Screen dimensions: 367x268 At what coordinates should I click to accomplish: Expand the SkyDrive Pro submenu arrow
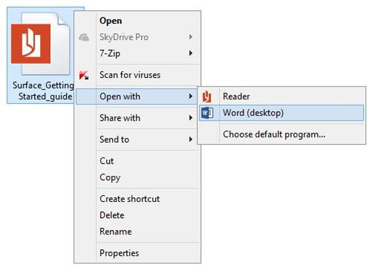[191, 37]
